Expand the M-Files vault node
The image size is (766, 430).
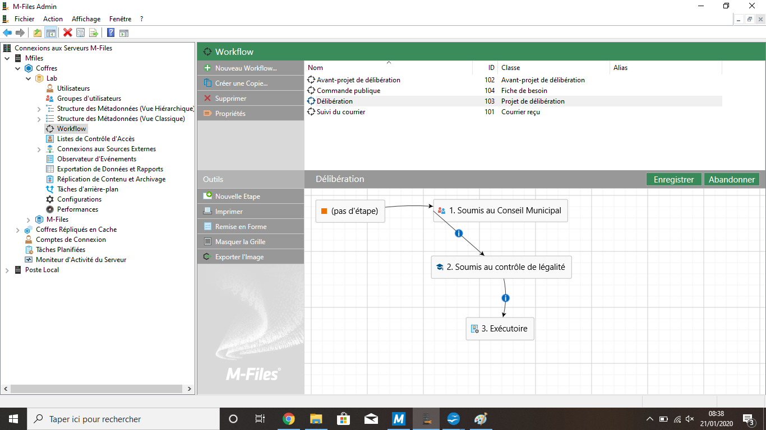tap(29, 219)
